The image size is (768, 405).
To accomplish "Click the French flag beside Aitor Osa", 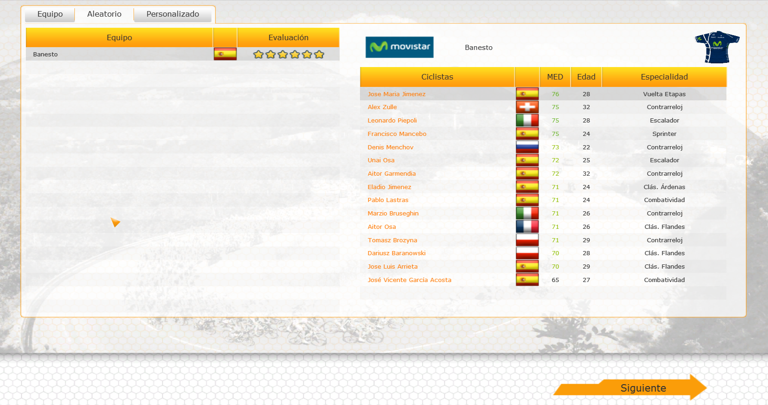I will (x=527, y=227).
